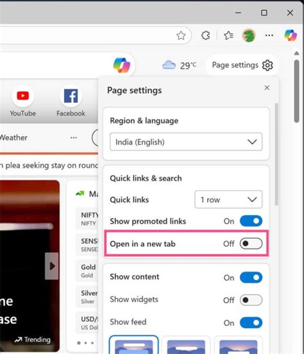
Task: Open the Facebook quick link
Action: (71, 101)
